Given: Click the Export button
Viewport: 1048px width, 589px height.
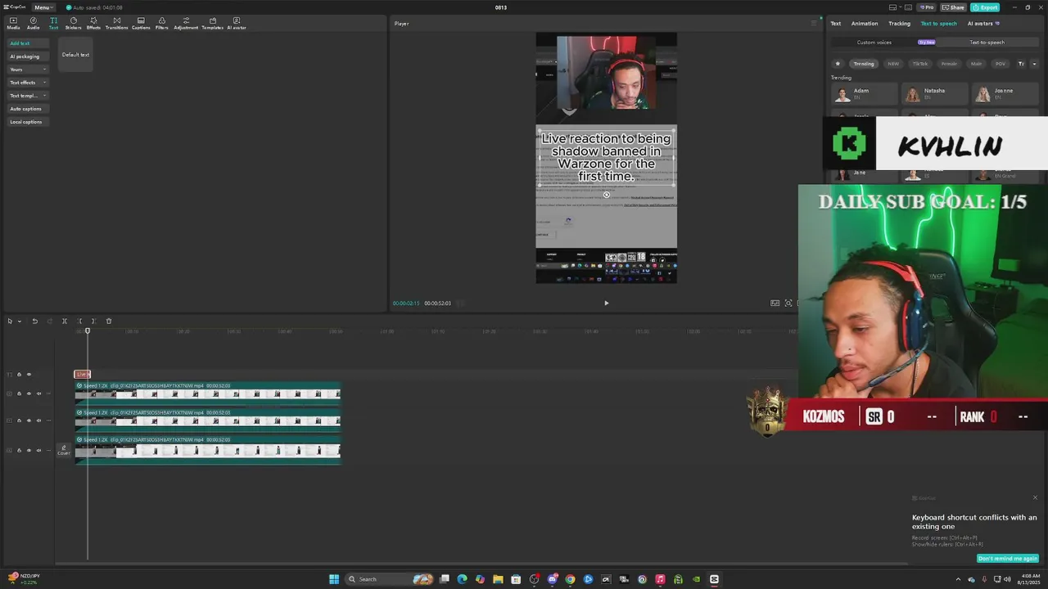Looking at the screenshot, I should click(x=985, y=7).
